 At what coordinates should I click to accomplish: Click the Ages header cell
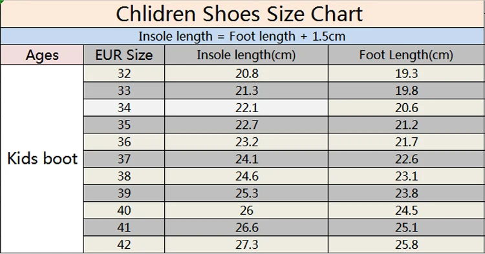click(42, 55)
